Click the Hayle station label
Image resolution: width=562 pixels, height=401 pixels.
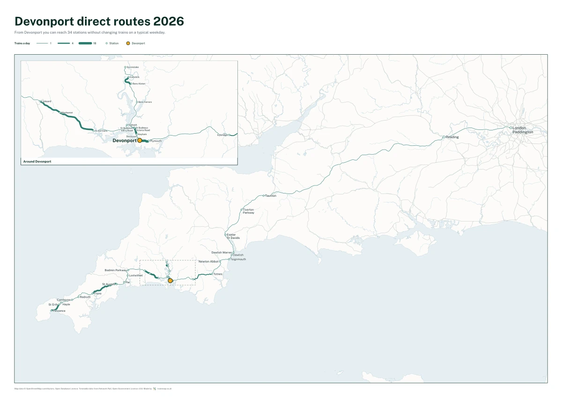point(66,304)
